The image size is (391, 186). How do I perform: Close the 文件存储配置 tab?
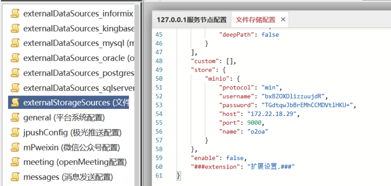click(283, 19)
